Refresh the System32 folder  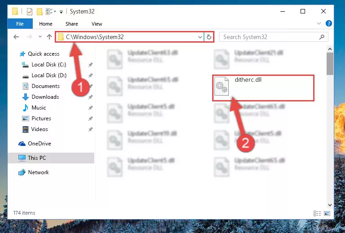(x=209, y=37)
